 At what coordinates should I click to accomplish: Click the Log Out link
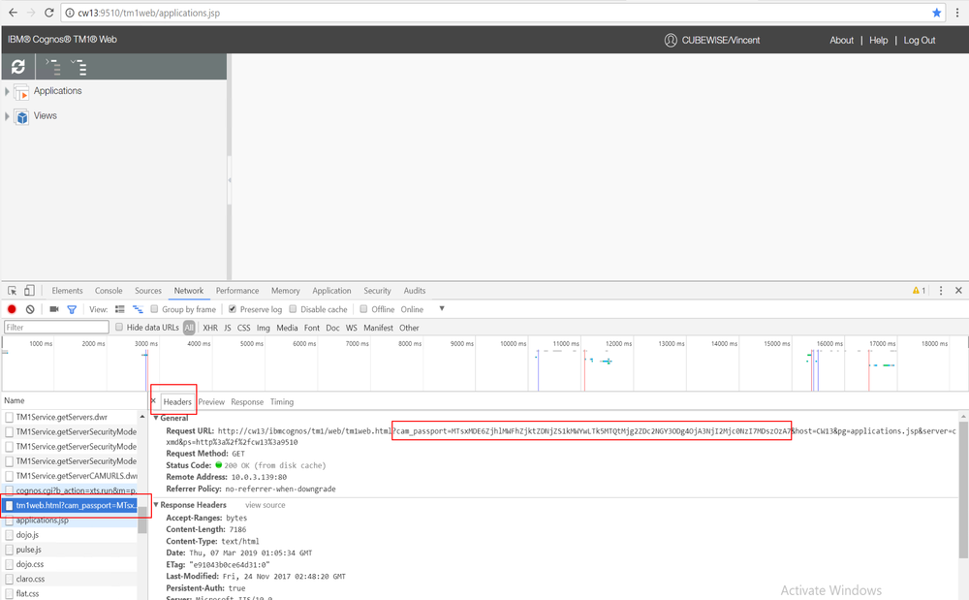click(920, 41)
